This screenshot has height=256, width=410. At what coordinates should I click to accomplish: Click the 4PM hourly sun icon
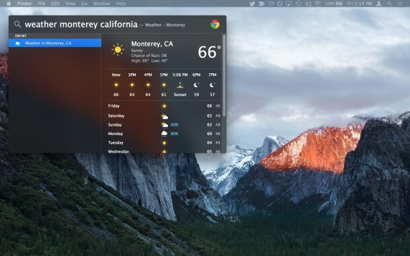[148, 85]
